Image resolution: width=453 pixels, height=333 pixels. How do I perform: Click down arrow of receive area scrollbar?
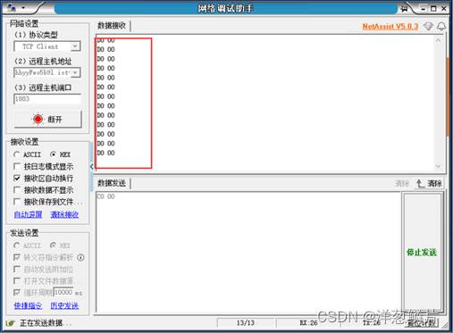[438, 166]
